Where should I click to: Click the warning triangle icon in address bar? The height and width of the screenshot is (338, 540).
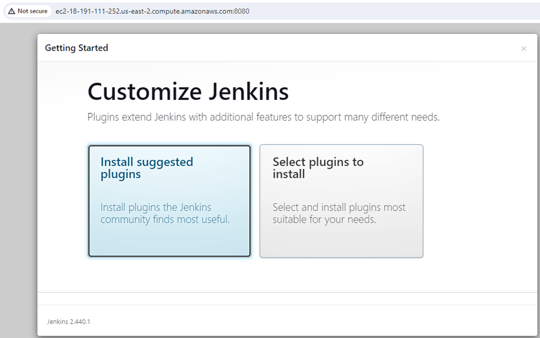click(x=11, y=11)
